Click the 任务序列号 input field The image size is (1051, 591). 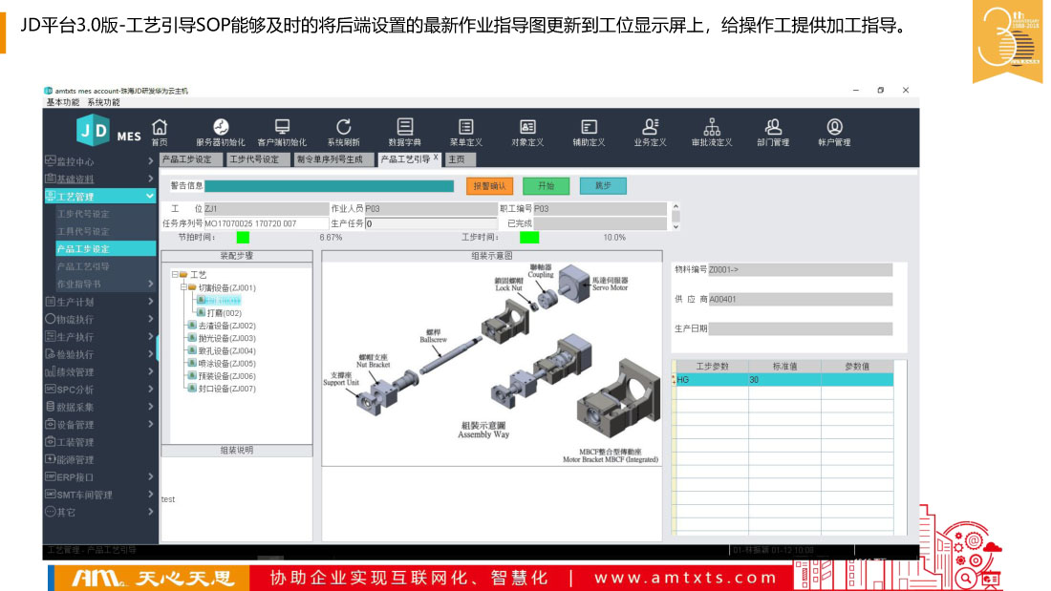tap(266, 223)
